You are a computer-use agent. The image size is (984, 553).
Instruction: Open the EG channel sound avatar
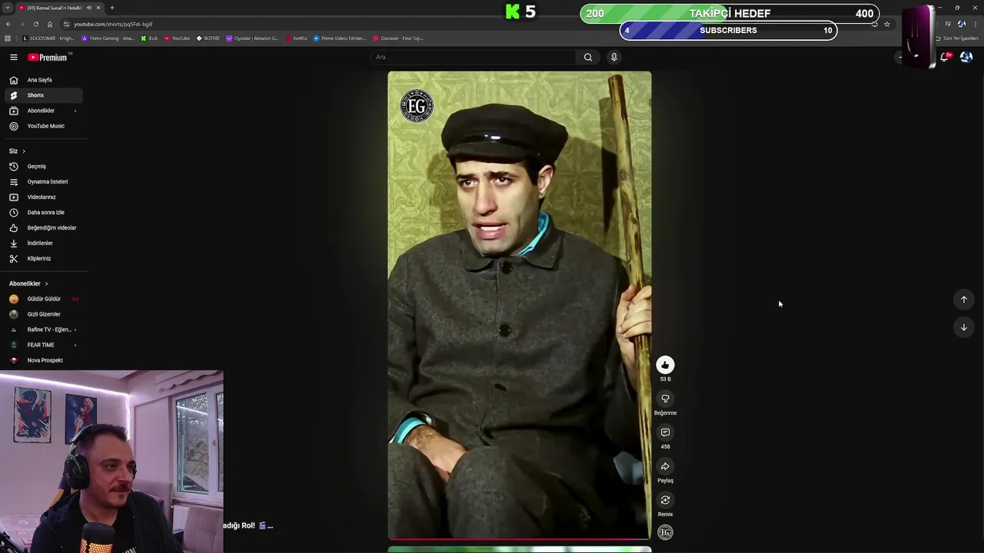pos(665,532)
